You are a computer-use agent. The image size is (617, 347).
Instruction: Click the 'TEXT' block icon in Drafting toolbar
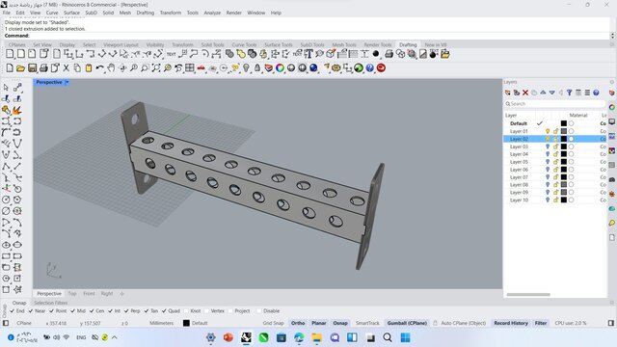point(172,54)
